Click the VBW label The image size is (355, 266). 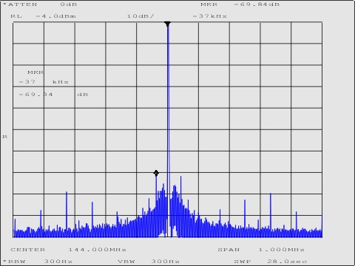pos(126,262)
